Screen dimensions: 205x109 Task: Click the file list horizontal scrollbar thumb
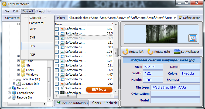(68, 96)
